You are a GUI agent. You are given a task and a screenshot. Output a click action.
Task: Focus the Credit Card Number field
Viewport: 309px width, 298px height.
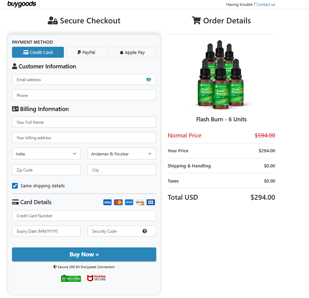tap(84, 216)
